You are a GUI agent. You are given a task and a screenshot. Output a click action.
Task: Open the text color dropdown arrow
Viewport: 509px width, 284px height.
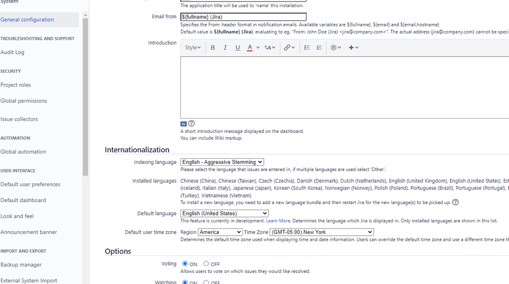pos(258,48)
